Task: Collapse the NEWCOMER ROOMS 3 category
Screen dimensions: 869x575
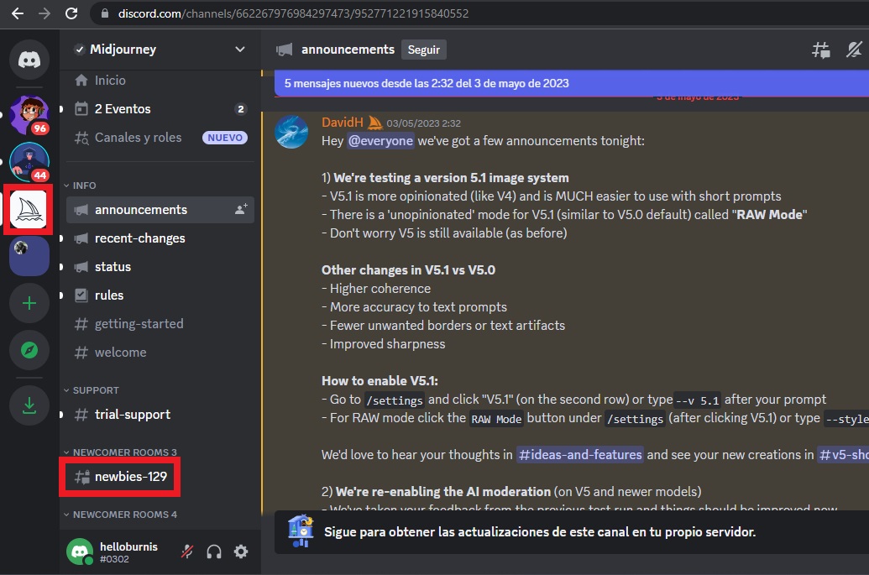Action: [120, 452]
